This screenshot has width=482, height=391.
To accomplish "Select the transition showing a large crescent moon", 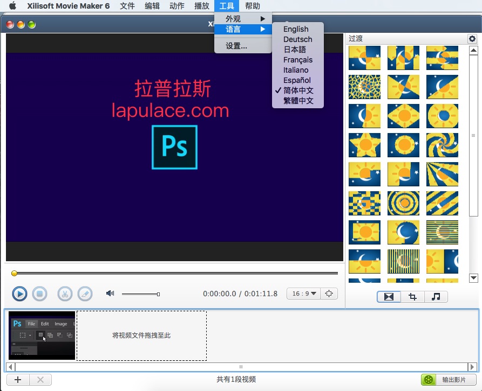I will 403,233.
